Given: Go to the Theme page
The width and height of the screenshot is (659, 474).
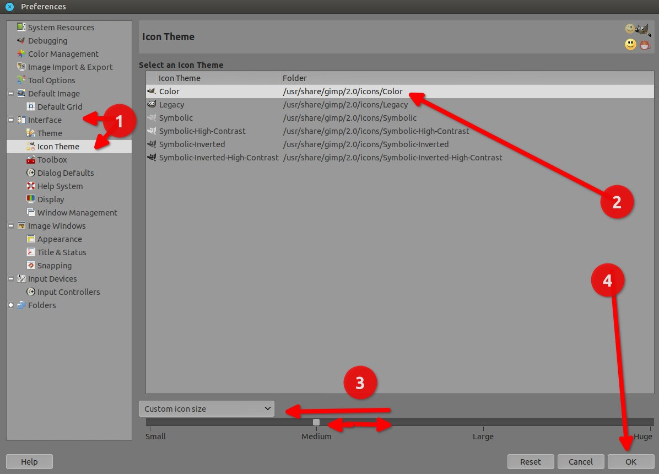Looking at the screenshot, I should 50,133.
